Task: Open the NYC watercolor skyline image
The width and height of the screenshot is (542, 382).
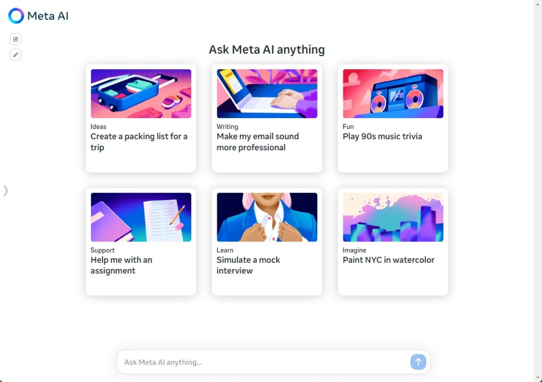Action: [393, 217]
